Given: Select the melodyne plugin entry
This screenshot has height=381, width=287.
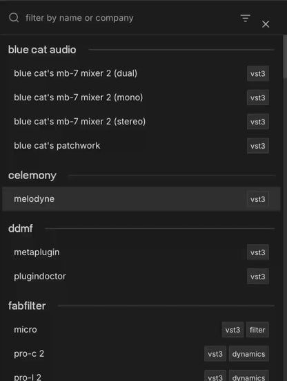Looking at the screenshot, I should coord(141,199).
